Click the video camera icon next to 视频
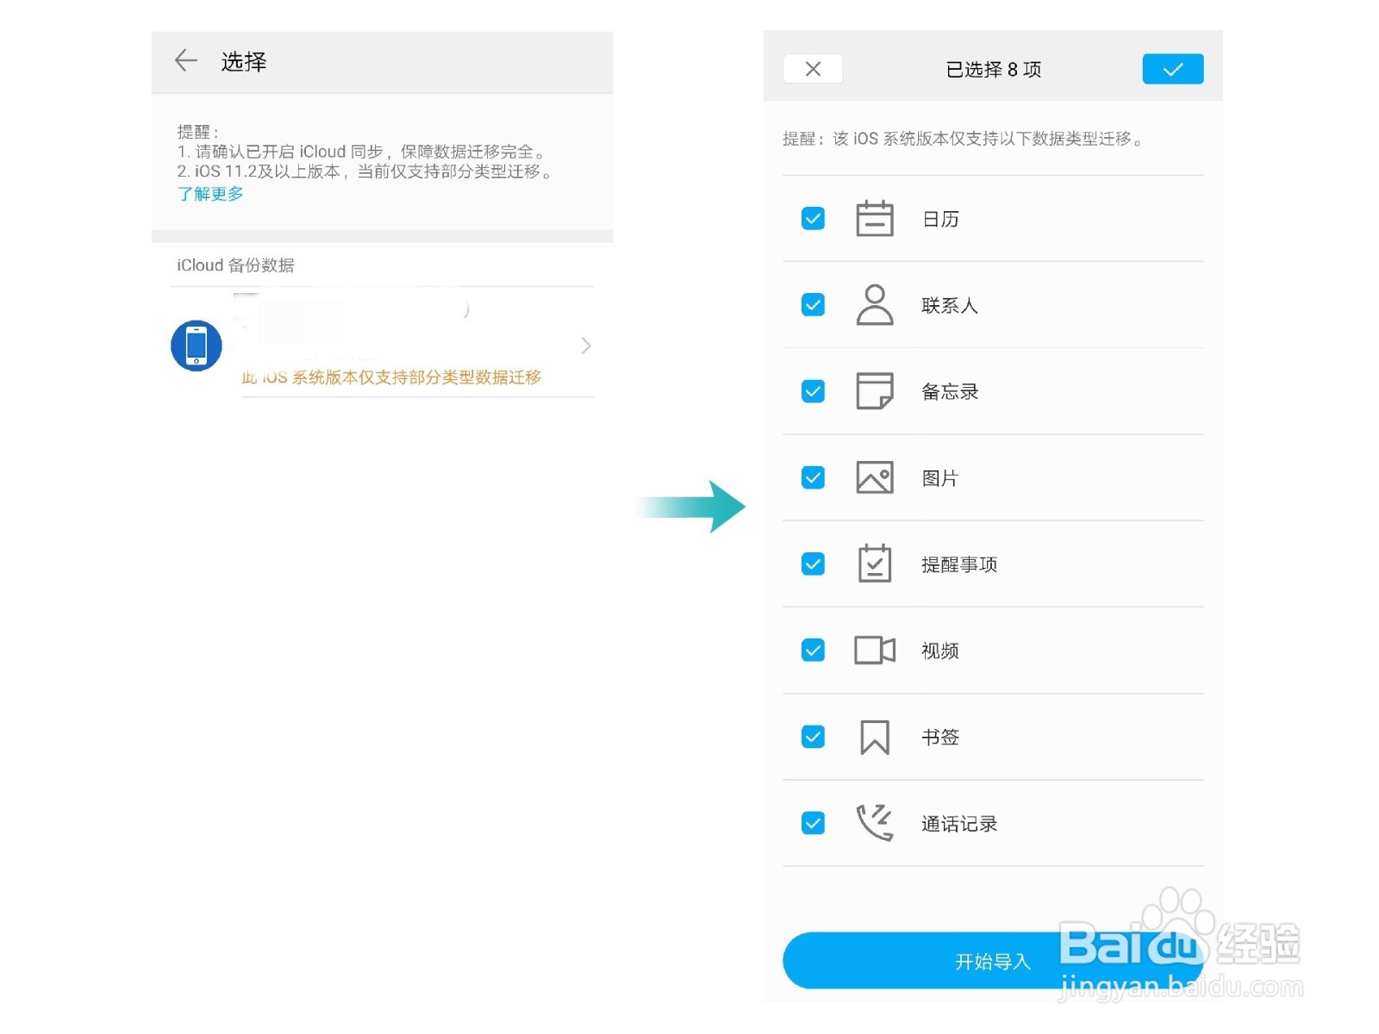1379x1034 pixels. pos(873,651)
